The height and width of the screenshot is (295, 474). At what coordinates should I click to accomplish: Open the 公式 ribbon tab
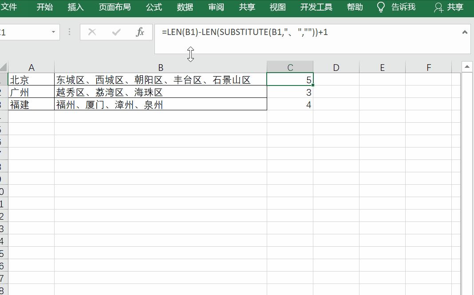(154, 7)
